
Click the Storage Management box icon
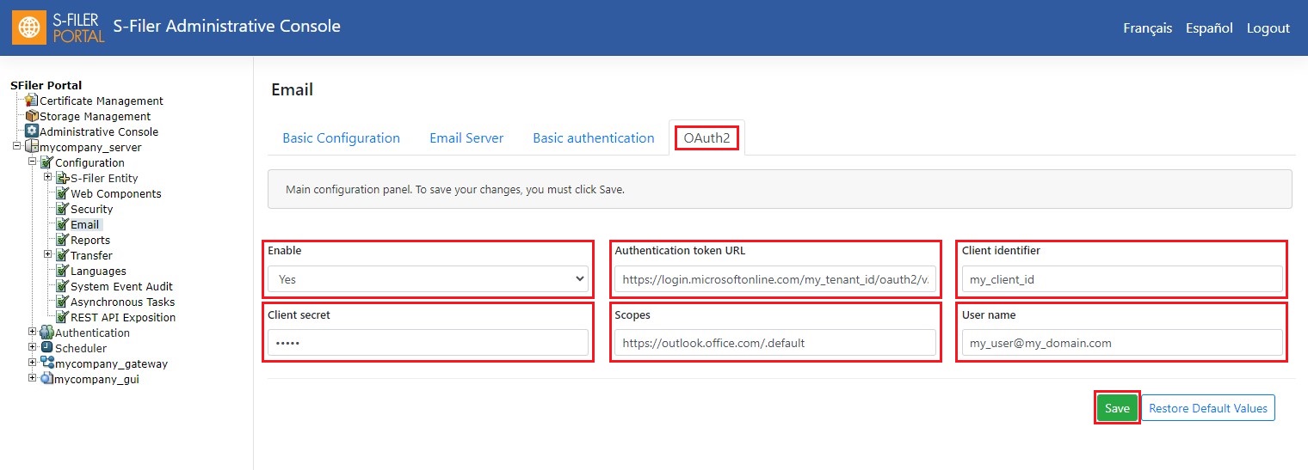click(x=32, y=116)
